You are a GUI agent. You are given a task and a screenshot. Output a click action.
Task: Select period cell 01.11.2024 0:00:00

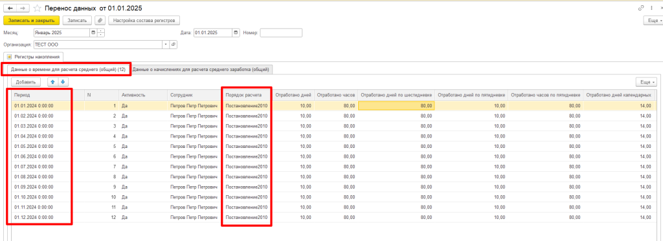pyautogui.click(x=47, y=207)
